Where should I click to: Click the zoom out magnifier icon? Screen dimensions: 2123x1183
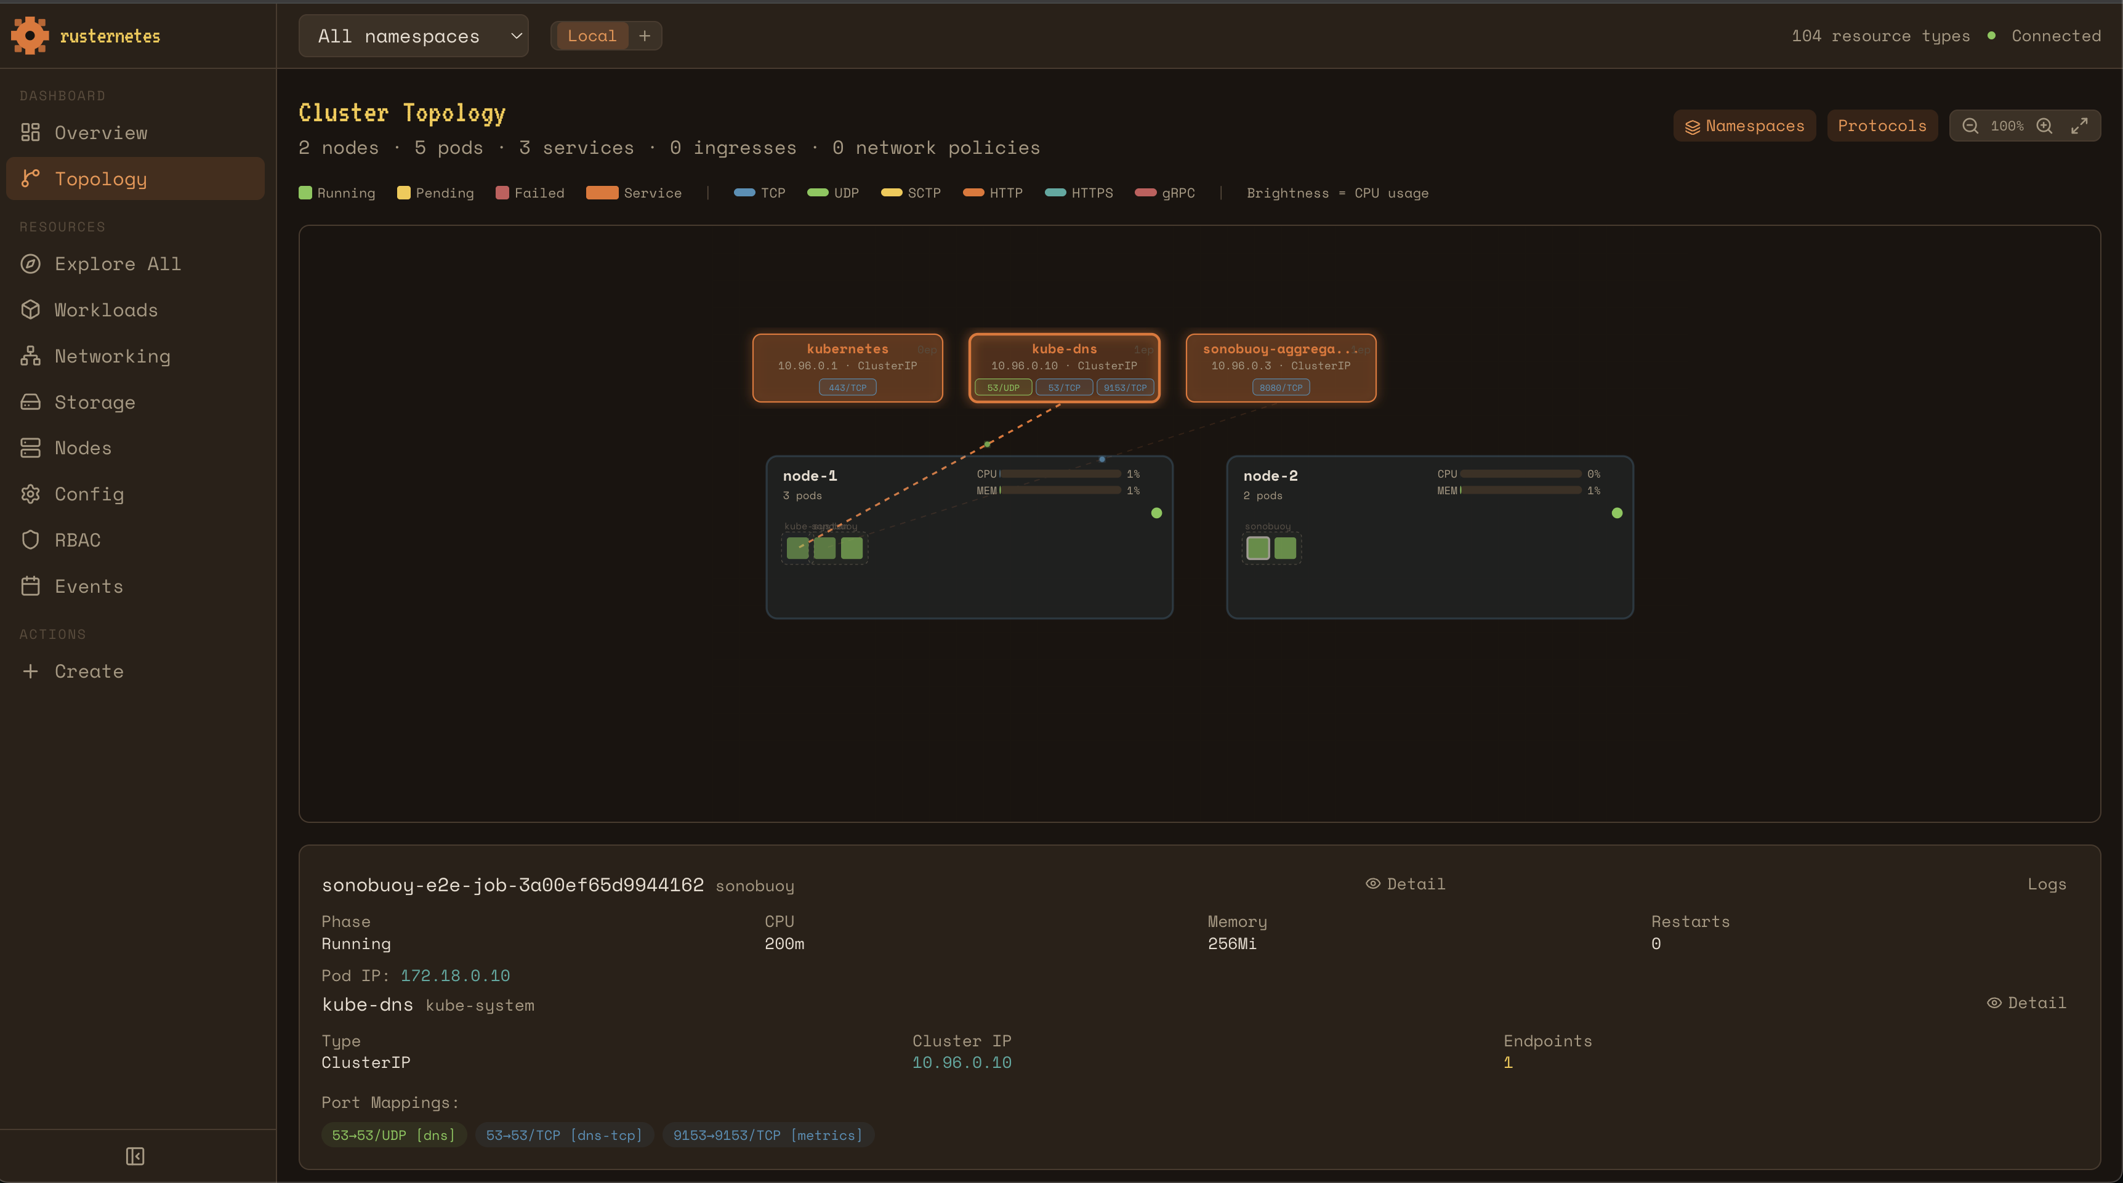(1970, 126)
